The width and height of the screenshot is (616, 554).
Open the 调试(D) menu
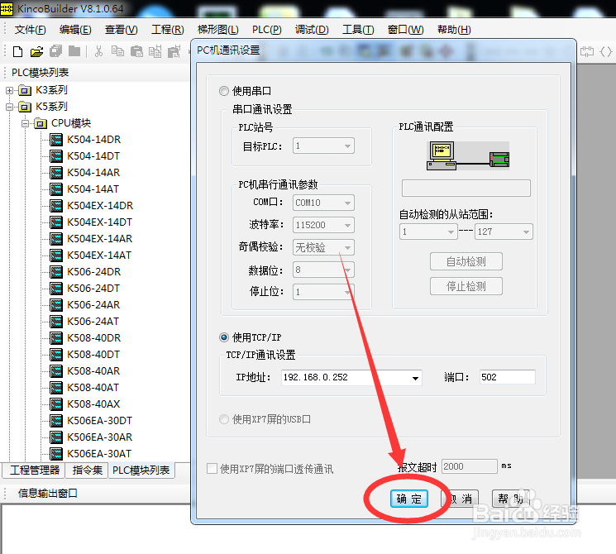pos(312,30)
